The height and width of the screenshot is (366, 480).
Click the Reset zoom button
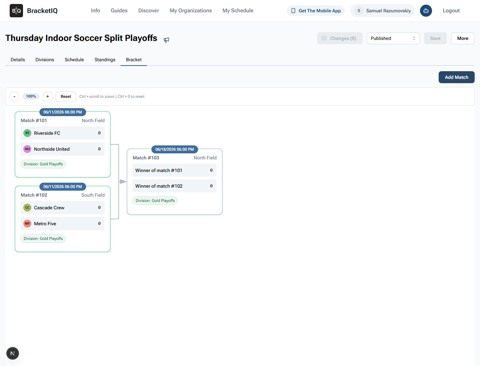pos(66,96)
